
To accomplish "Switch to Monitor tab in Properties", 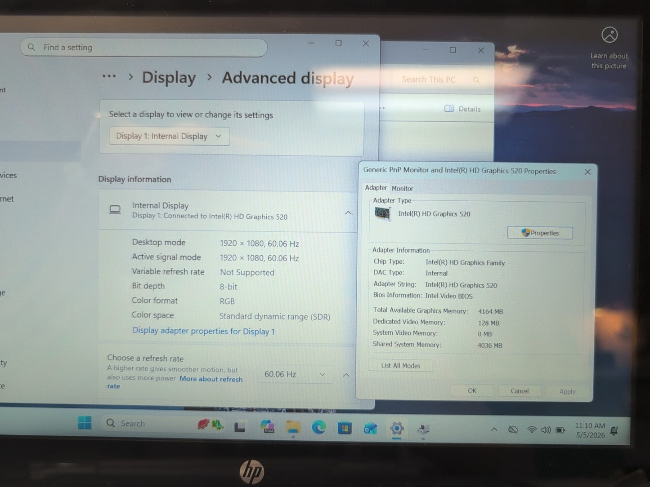I will click(x=402, y=189).
